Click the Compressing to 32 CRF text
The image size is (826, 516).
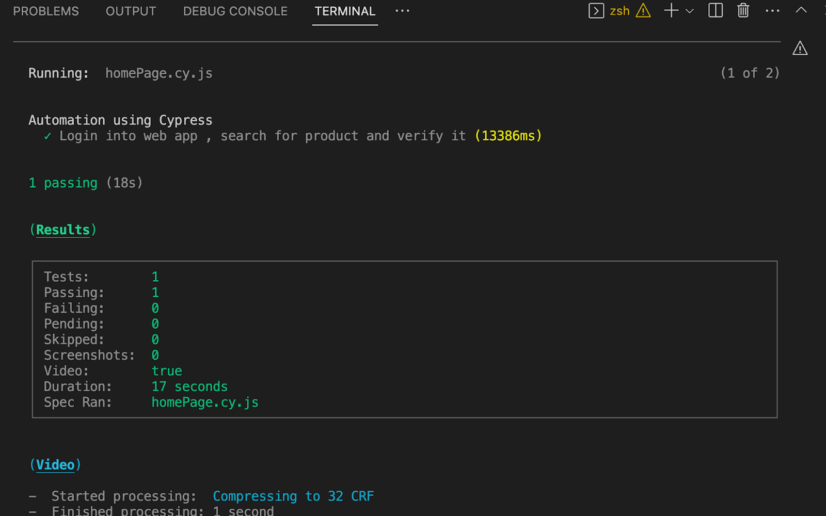[293, 496]
